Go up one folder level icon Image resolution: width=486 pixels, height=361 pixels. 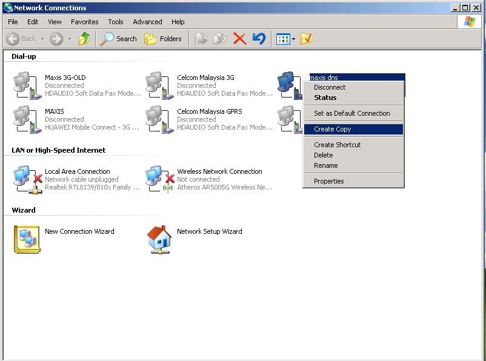(x=84, y=39)
